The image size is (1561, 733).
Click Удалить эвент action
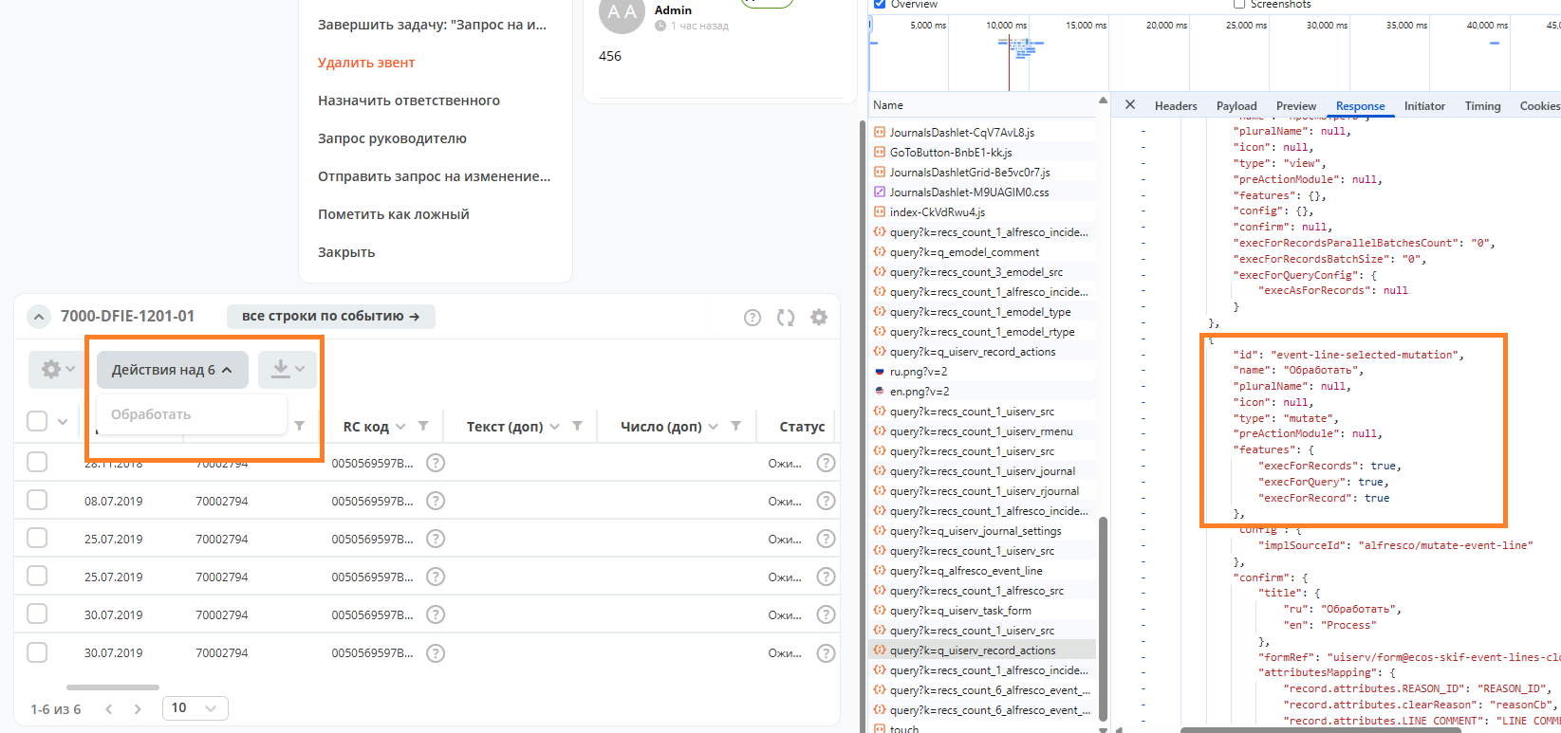pos(366,63)
